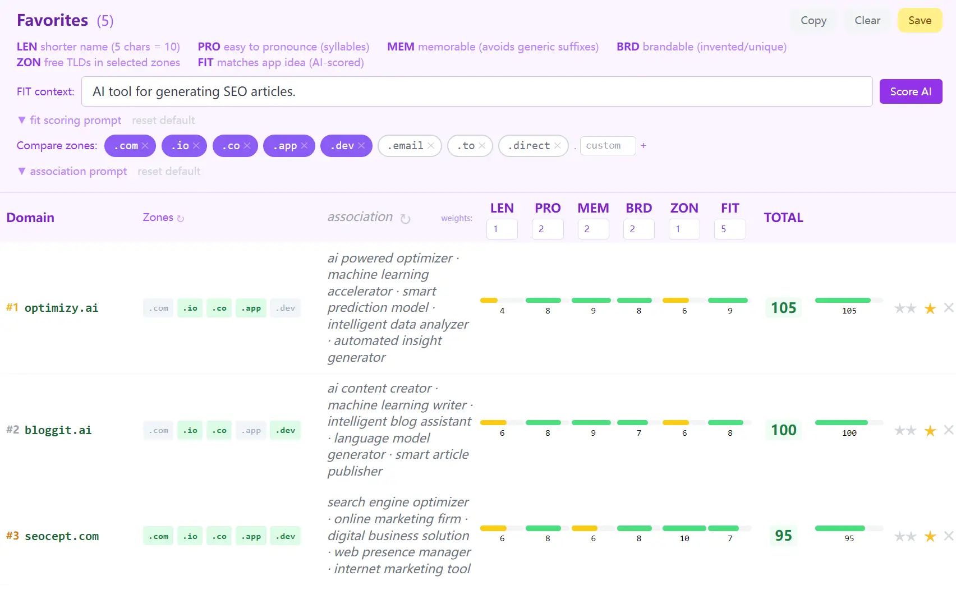
Task: Remove bloggit.ai from the favorites list
Action: point(949,430)
